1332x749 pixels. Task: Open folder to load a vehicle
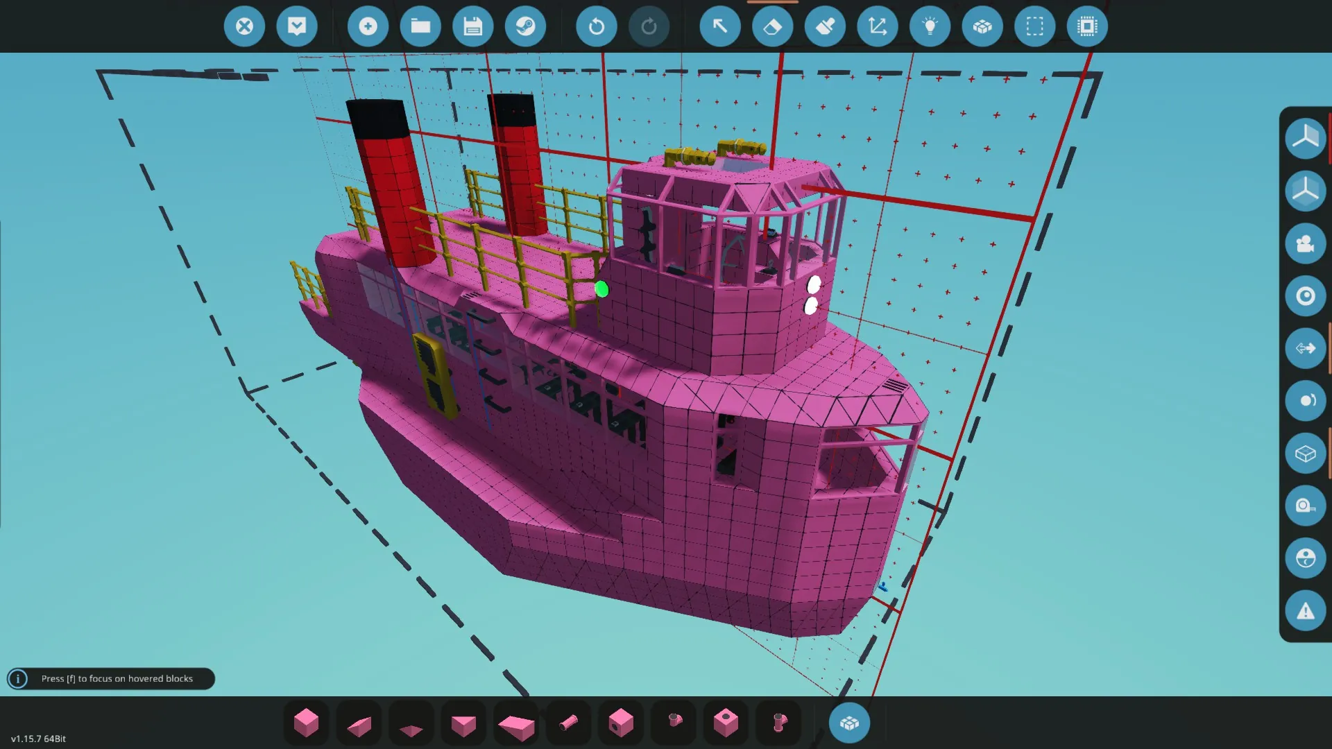coord(420,26)
